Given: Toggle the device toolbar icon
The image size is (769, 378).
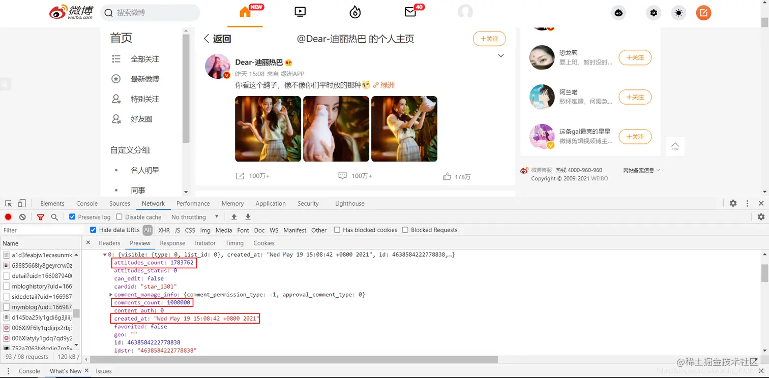Looking at the screenshot, I should point(22,203).
